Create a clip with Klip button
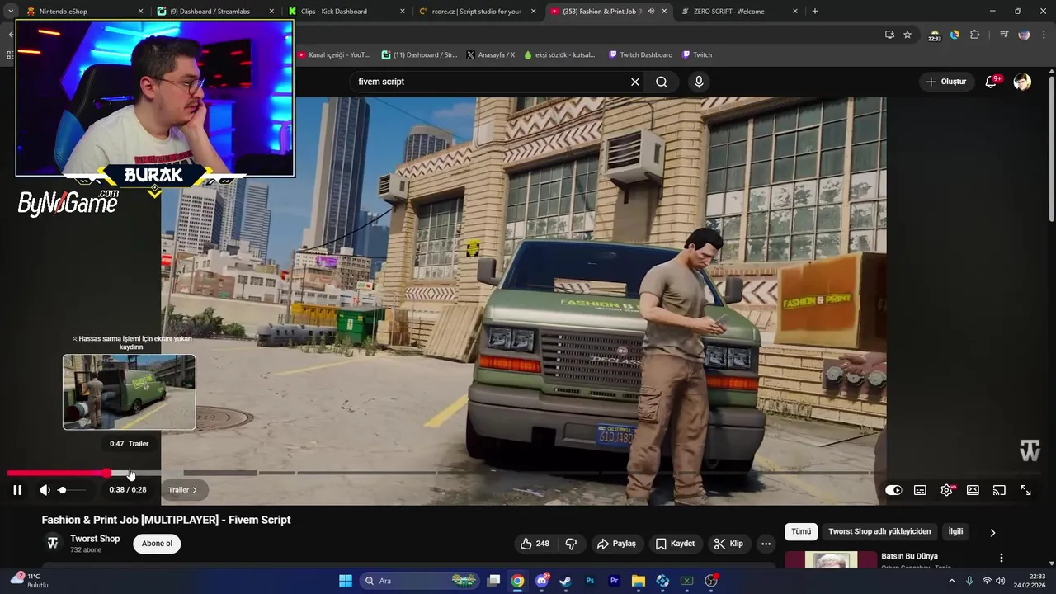 click(x=729, y=544)
